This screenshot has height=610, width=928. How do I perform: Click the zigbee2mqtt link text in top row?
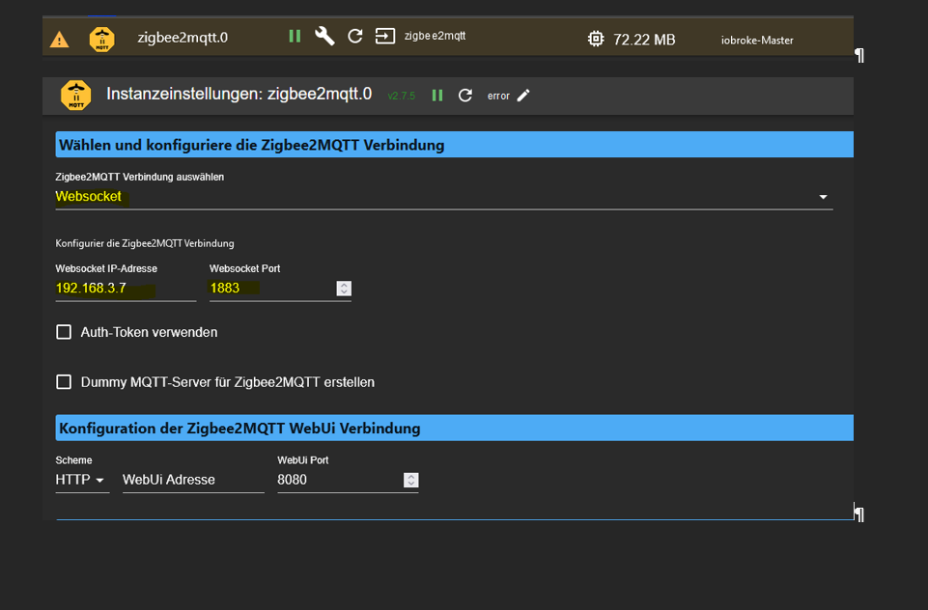(x=435, y=36)
